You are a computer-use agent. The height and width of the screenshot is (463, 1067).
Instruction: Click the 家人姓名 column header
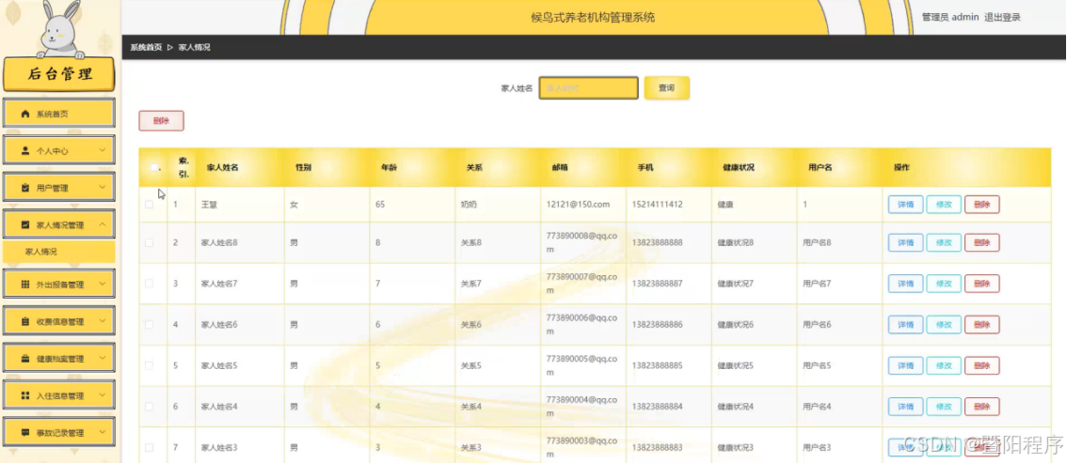222,168
